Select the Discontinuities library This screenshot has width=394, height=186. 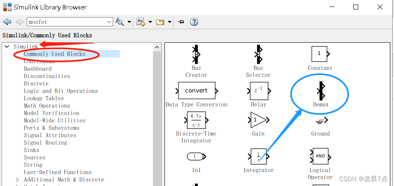[47, 76]
